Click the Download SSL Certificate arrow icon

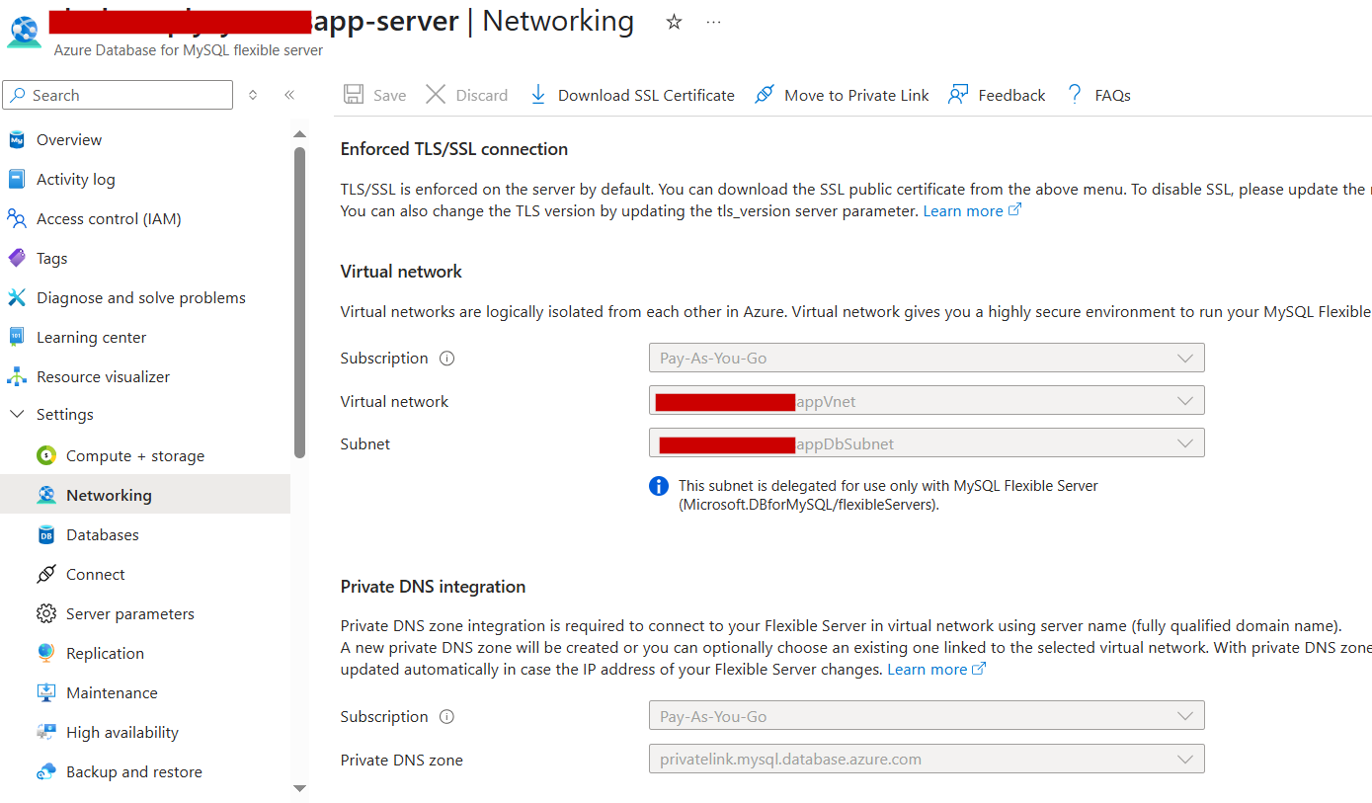click(537, 95)
